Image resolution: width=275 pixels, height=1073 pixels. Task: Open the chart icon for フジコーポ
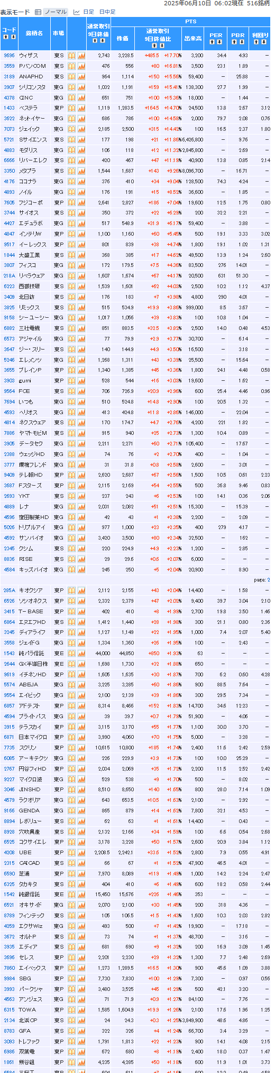tap(81, 202)
